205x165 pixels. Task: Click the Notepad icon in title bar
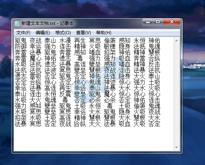point(17,23)
